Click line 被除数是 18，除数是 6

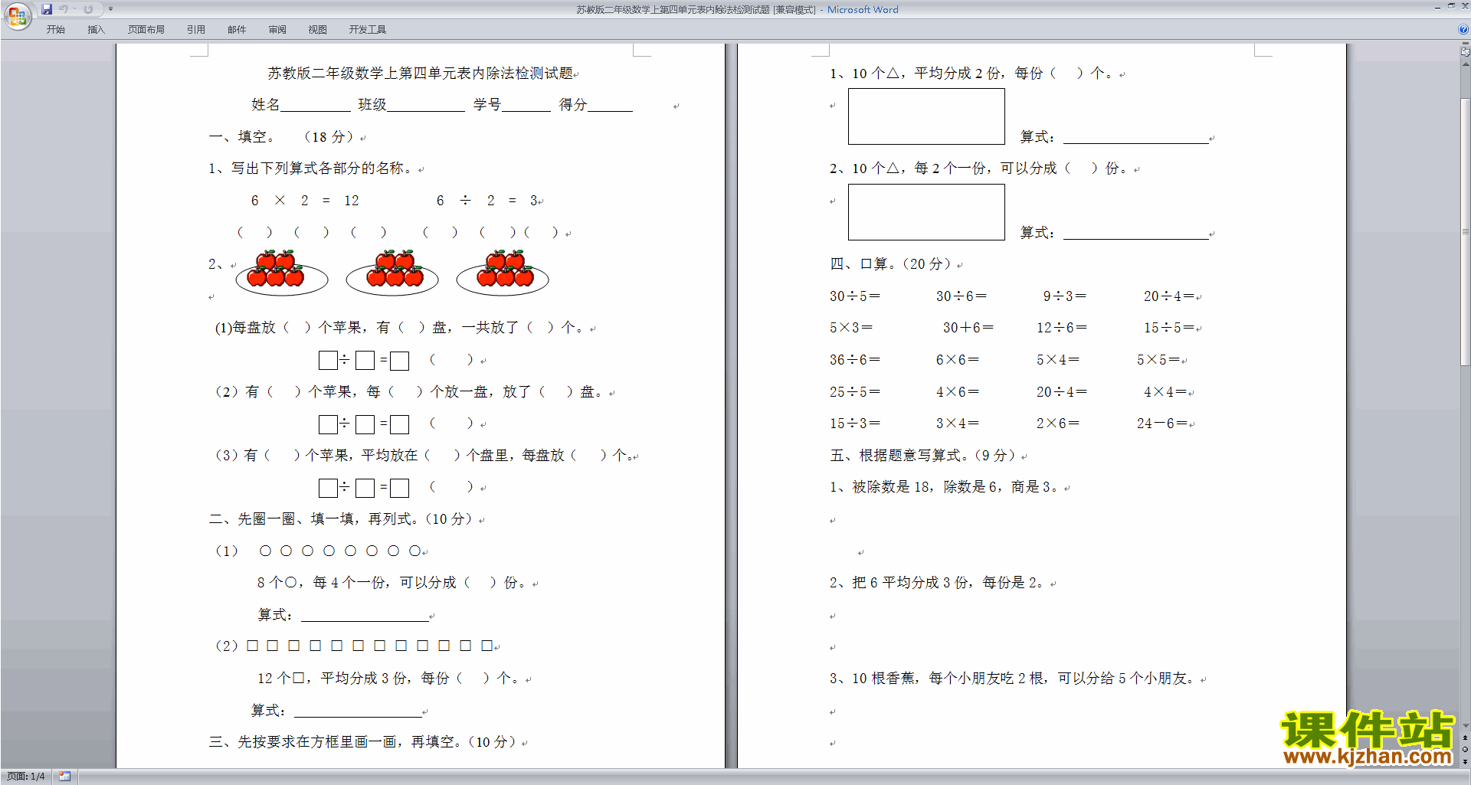[945, 487]
